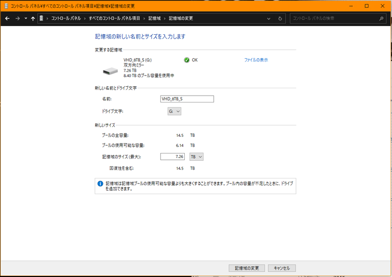The width and height of the screenshot is (392, 277).
Task: Click the VHD_8TB_S drive icon
Action: 110,71
